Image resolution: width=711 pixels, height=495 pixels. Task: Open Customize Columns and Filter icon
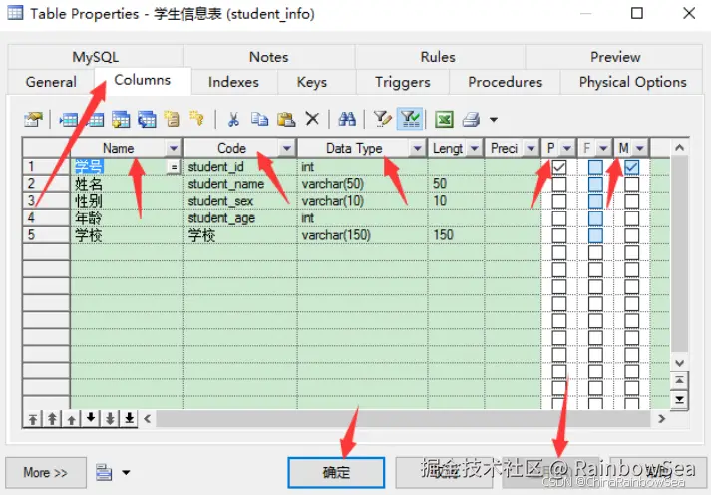(383, 120)
